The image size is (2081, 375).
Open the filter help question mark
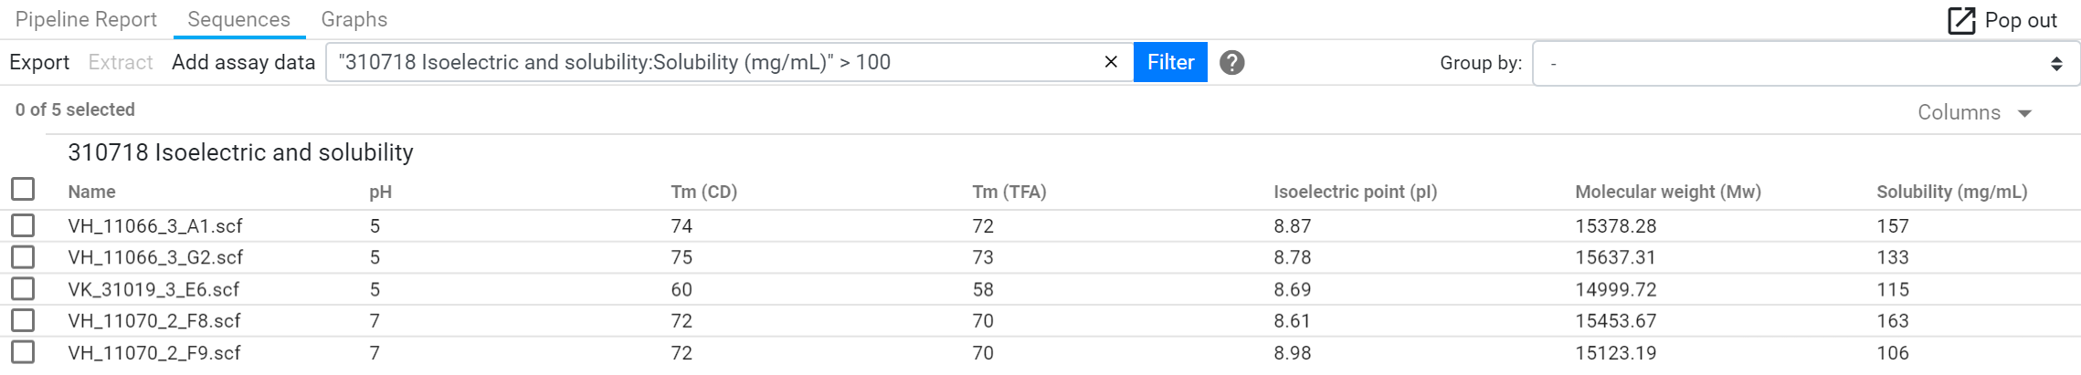1231,62
